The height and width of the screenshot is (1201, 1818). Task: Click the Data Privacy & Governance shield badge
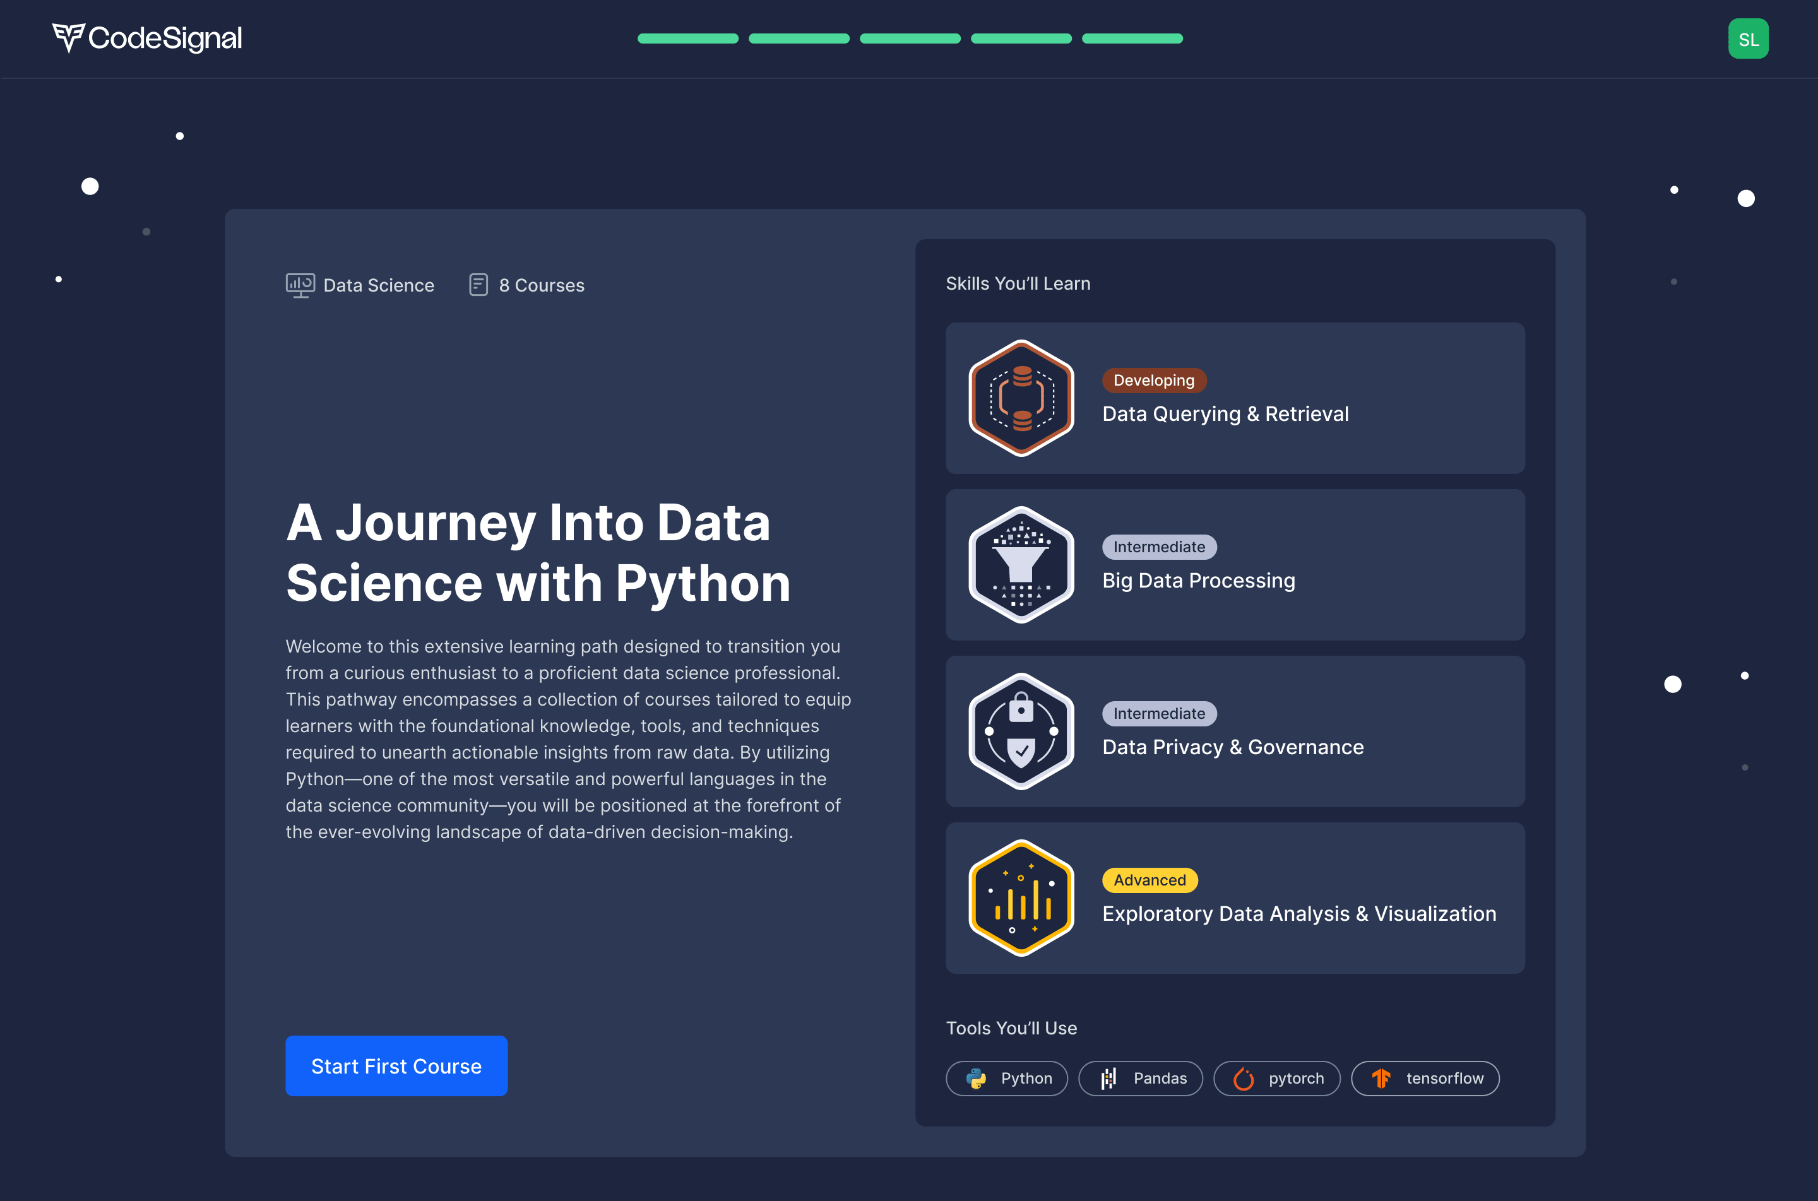(1021, 731)
